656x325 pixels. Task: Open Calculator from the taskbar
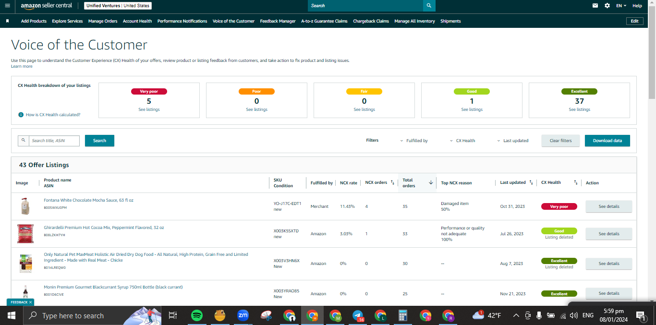403,315
